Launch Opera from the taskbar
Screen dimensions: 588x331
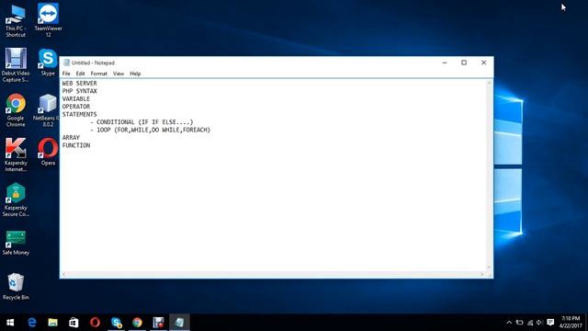(95, 323)
